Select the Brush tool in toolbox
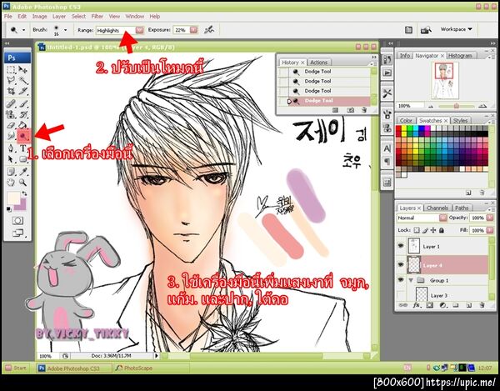 (x=22, y=104)
